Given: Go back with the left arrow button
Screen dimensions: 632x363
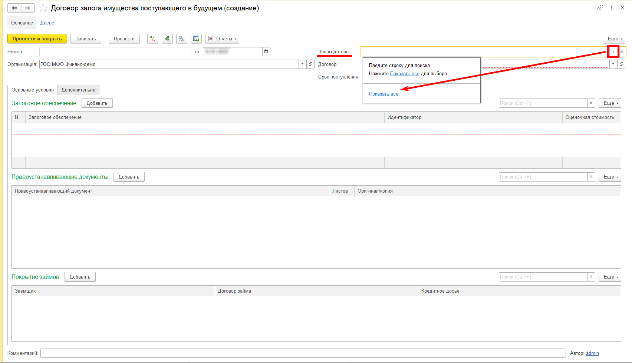Looking at the screenshot, I should (x=14, y=8).
